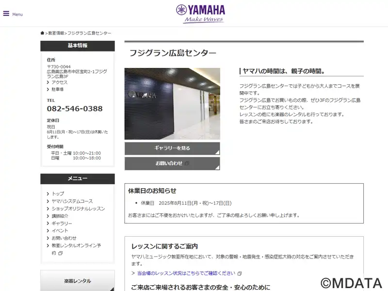Open ショップオリジナルレッスン menu item
Viewport: 388px width, 291px height.
click(x=78, y=209)
